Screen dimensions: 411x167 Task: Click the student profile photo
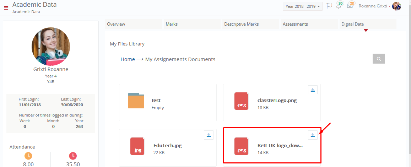pos(51,46)
